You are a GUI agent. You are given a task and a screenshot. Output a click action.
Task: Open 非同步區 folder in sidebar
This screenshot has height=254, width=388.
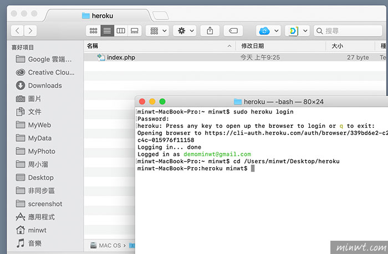tap(35, 190)
